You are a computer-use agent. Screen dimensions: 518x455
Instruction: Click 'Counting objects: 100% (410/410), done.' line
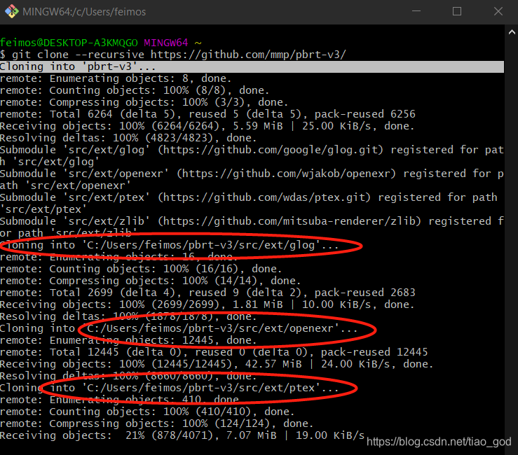[x=147, y=412]
